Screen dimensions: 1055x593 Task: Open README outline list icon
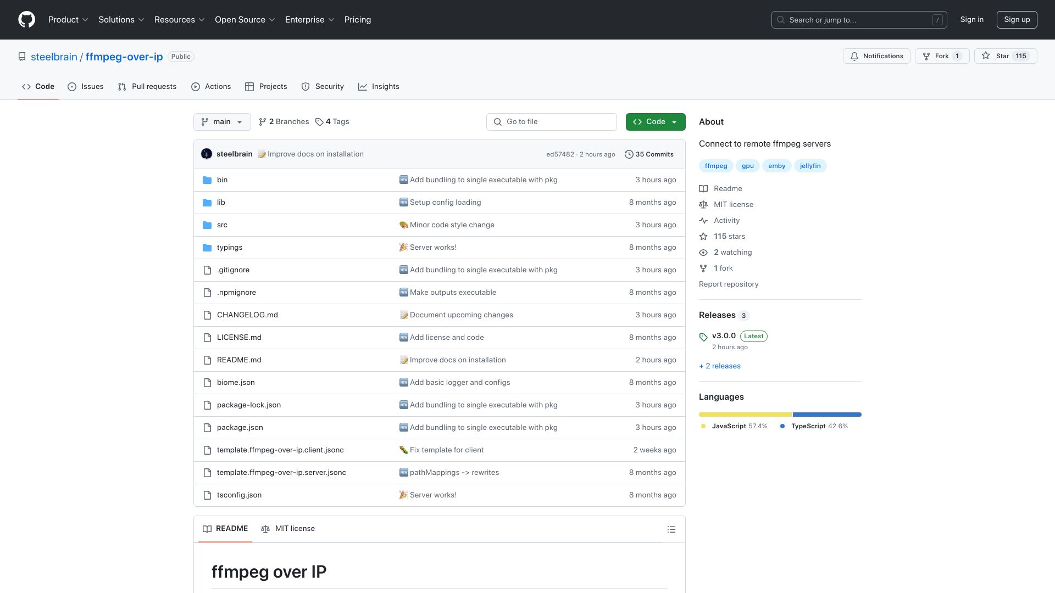671,529
